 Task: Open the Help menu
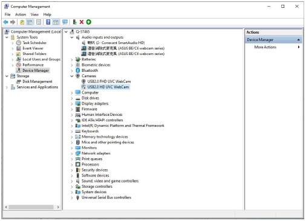click(47, 14)
